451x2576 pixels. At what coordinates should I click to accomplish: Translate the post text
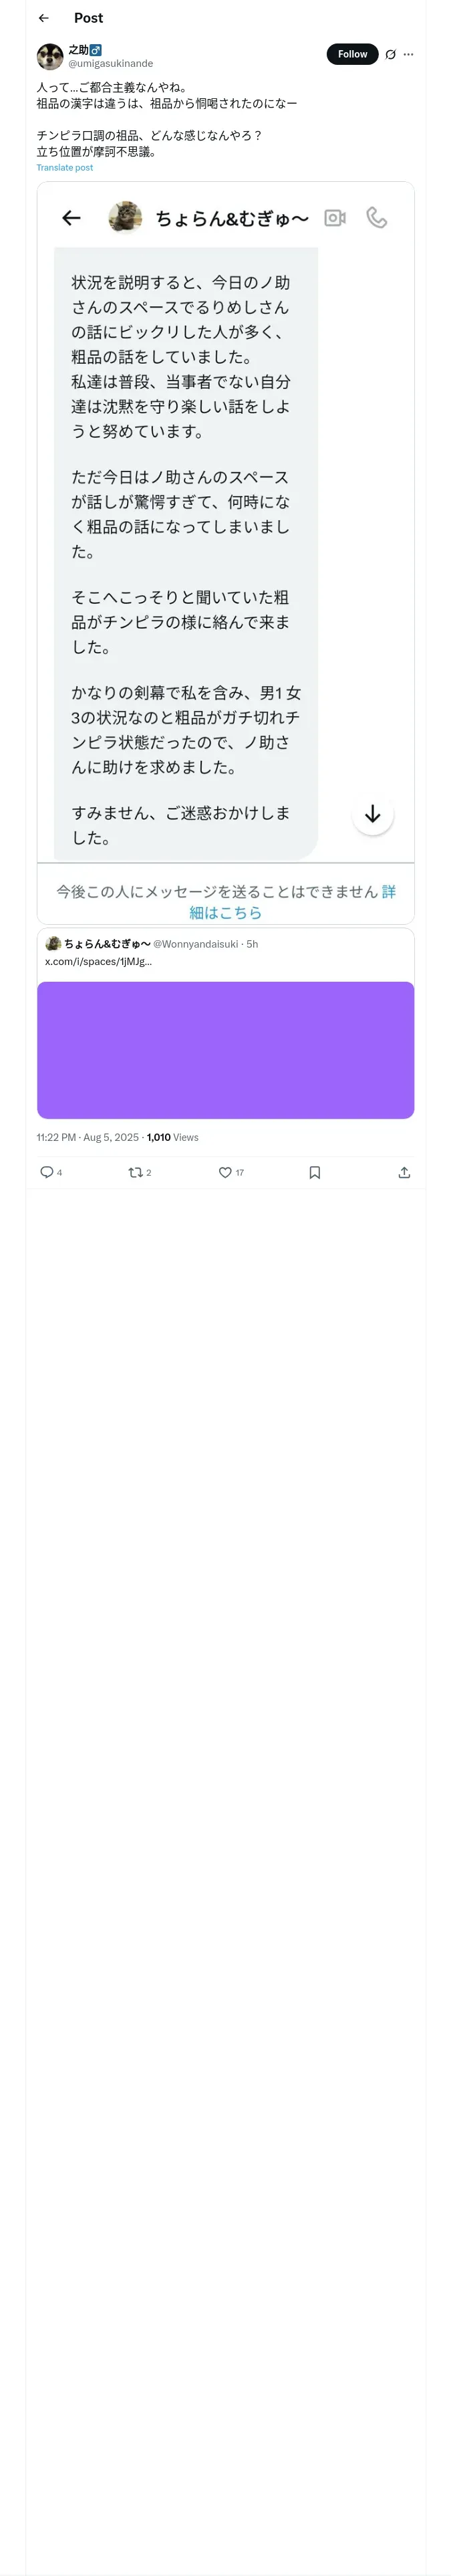click(x=65, y=168)
